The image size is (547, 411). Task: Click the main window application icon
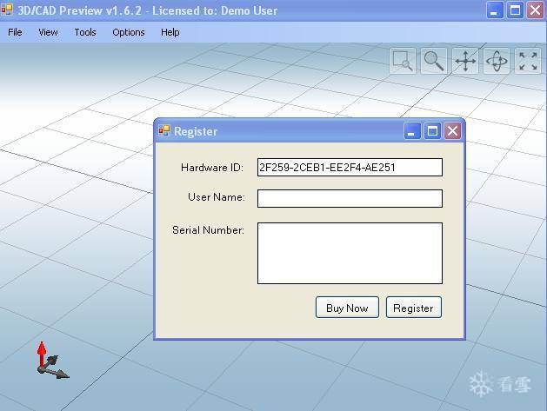[7, 10]
